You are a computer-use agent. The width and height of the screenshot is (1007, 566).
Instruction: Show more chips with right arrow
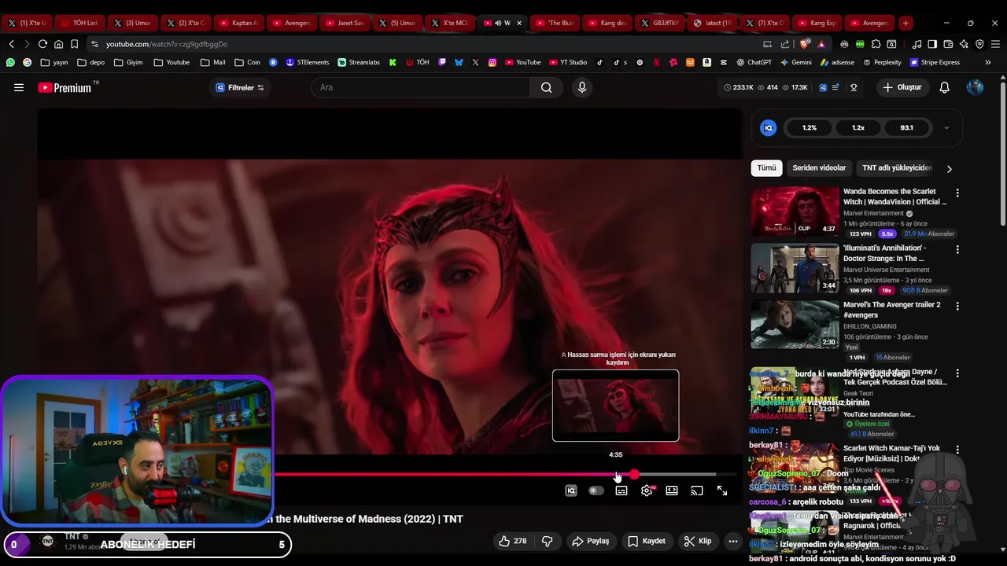(x=949, y=168)
